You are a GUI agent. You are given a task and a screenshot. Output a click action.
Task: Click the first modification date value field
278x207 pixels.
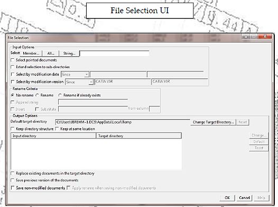[x=118, y=74]
